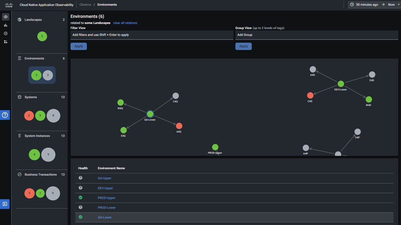Open the time range dropdown arrow

(x=398, y=5)
